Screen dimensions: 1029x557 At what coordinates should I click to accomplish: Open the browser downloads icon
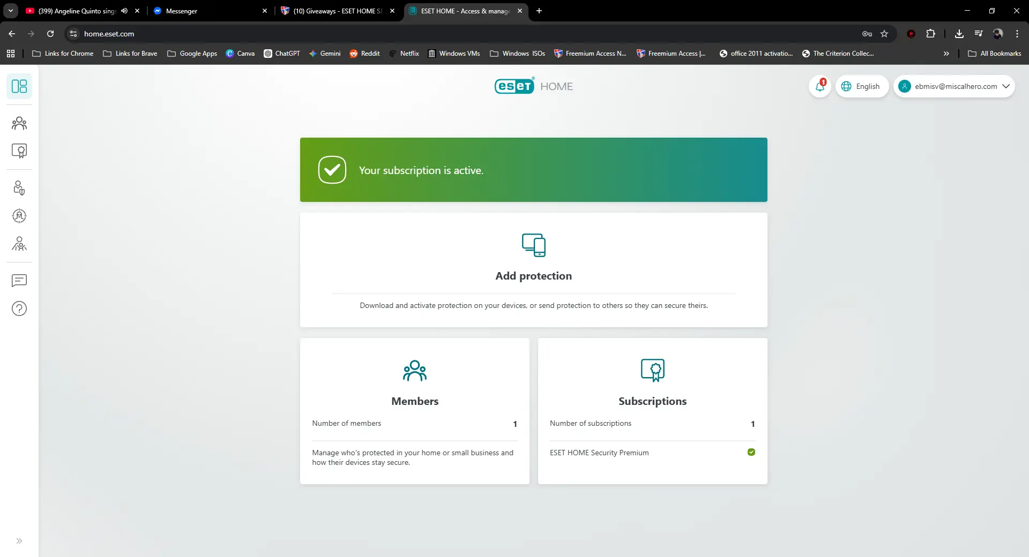tap(959, 34)
